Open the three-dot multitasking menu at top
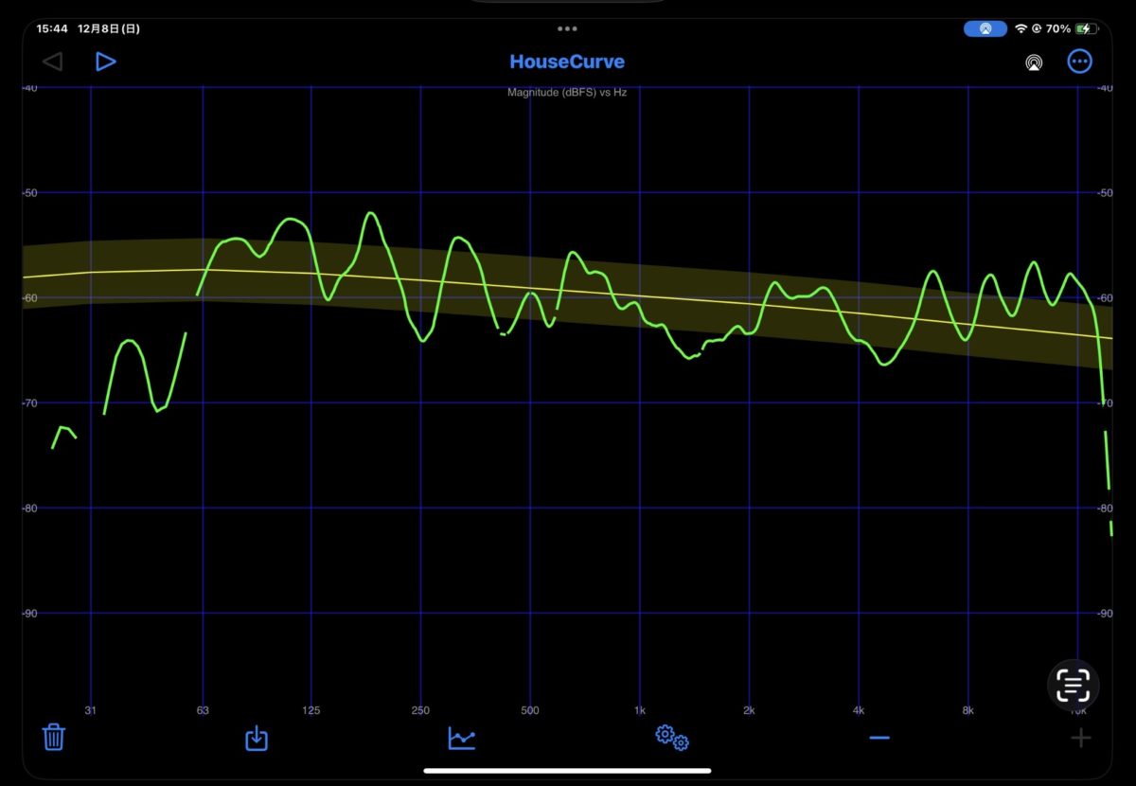Screen dimensions: 1136x786 click(567, 29)
